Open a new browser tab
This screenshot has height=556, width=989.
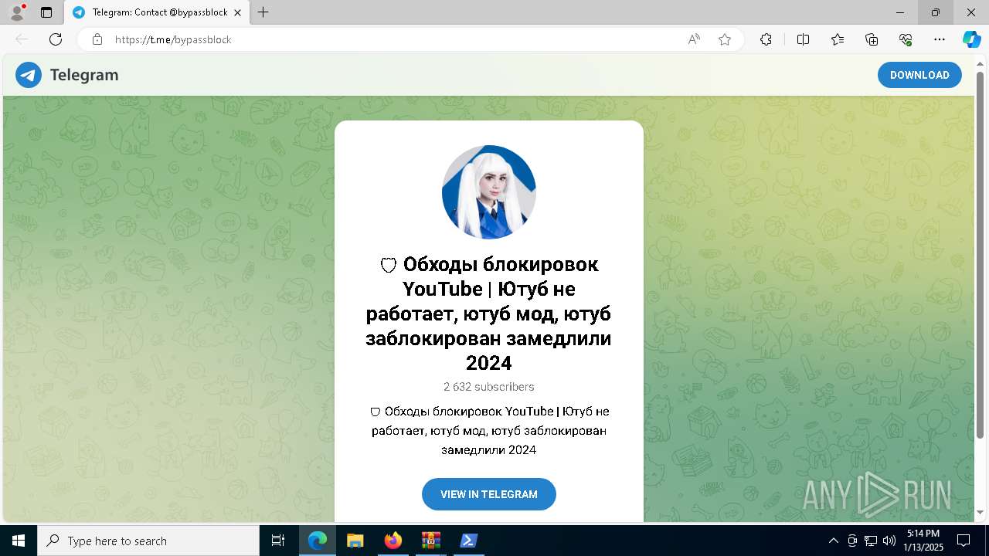[x=263, y=12]
